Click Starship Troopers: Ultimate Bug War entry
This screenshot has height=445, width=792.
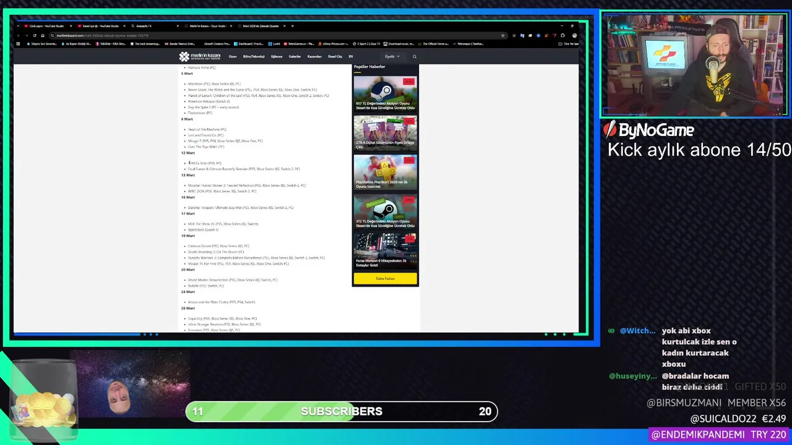tap(241, 208)
